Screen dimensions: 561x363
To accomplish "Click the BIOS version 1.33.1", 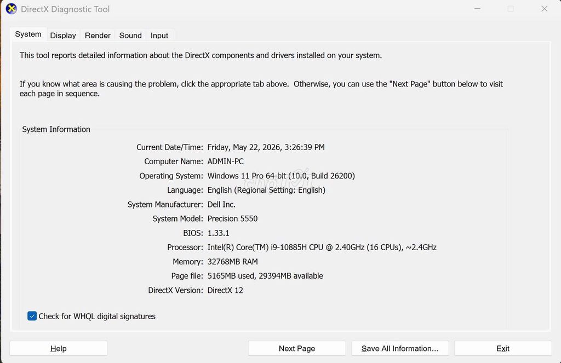I will [218, 233].
